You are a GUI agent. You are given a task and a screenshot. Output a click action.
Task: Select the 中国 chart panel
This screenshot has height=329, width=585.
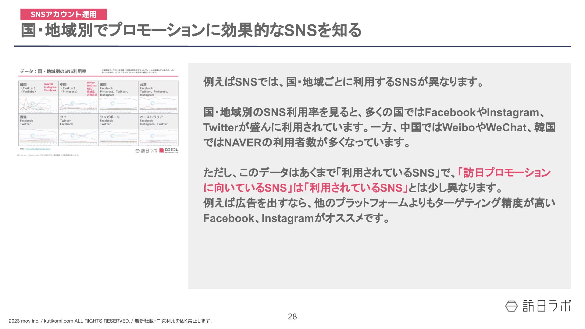(78, 97)
